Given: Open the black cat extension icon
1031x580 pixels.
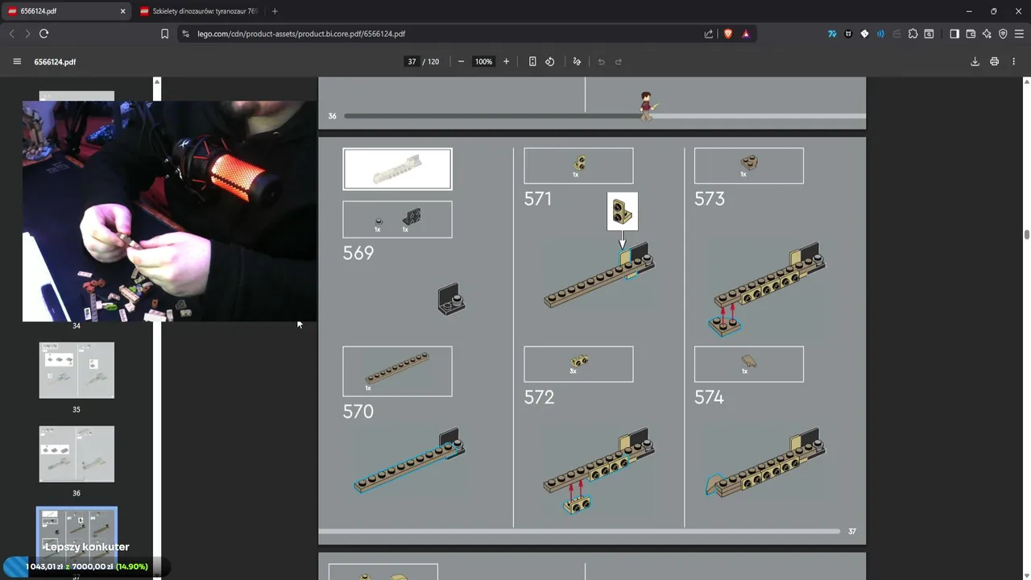Looking at the screenshot, I should [x=848, y=34].
